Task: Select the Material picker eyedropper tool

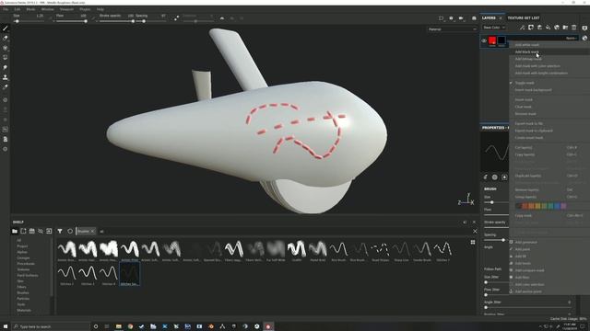Action: (x=6, y=86)
